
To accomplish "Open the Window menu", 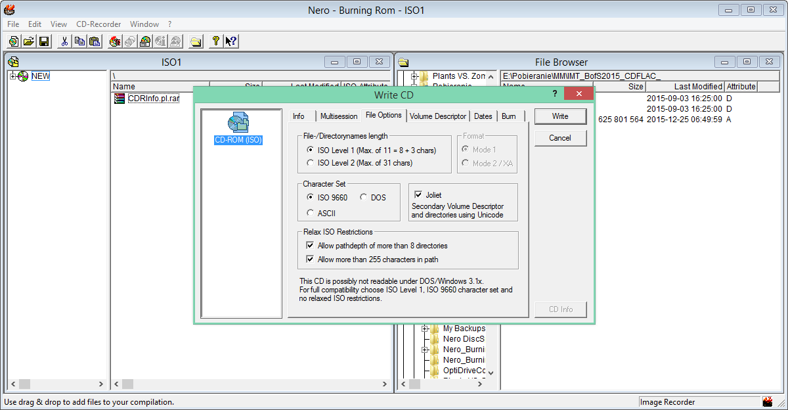I will (x=144, y=24).
